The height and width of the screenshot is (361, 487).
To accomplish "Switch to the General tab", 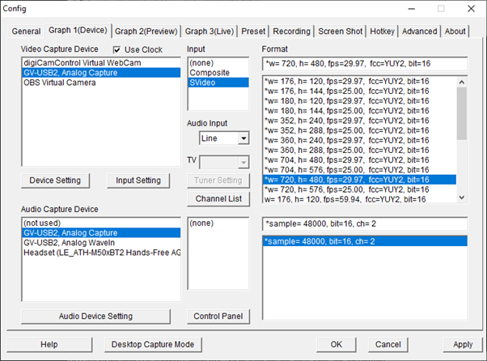I will [x=26, y=32].
